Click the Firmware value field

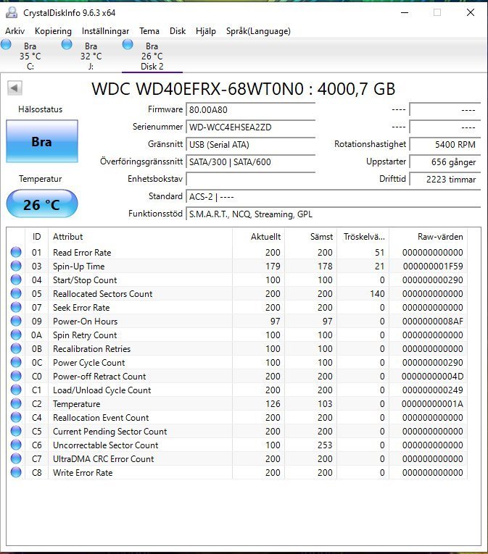(x=251, y=110)
